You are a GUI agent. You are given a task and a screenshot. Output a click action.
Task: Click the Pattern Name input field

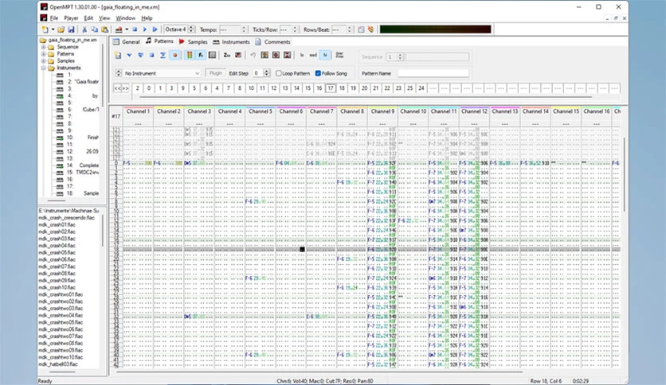point(433,73)
